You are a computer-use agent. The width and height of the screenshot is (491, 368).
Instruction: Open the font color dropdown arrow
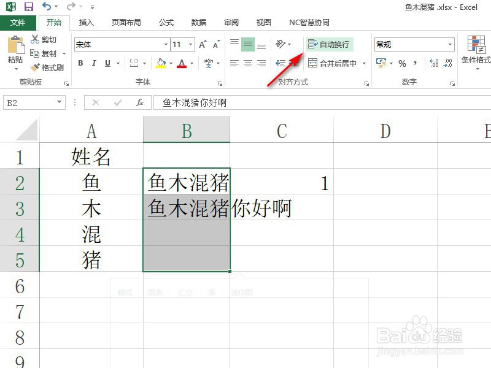(190, 62)
